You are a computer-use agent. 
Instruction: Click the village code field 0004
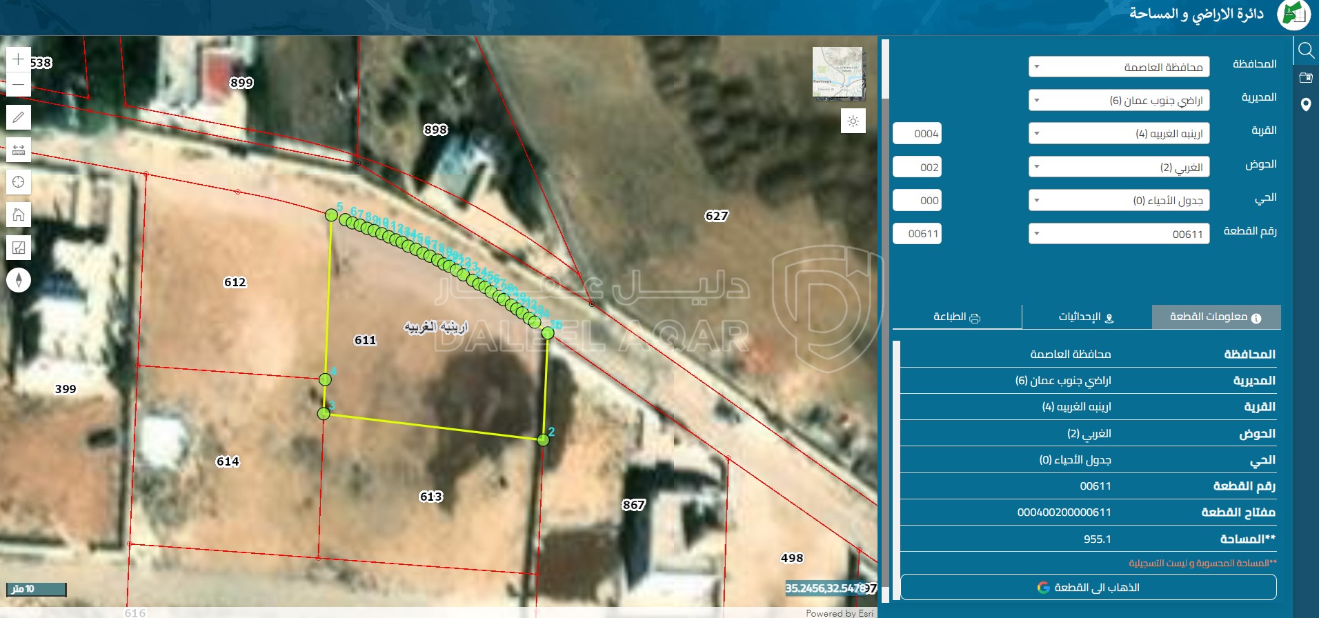click(x=918, y=134)
